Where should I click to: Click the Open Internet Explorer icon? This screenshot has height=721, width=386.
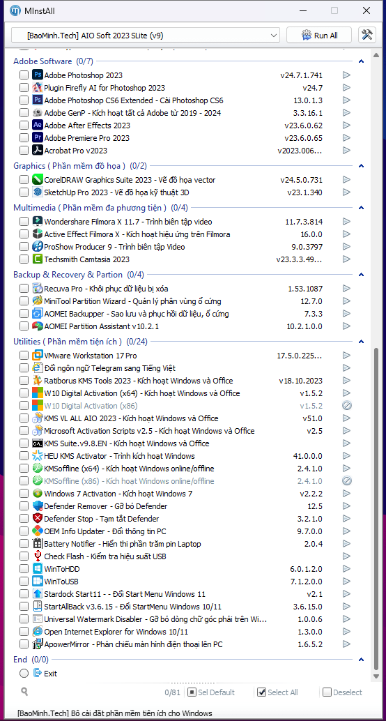[37, 632]
